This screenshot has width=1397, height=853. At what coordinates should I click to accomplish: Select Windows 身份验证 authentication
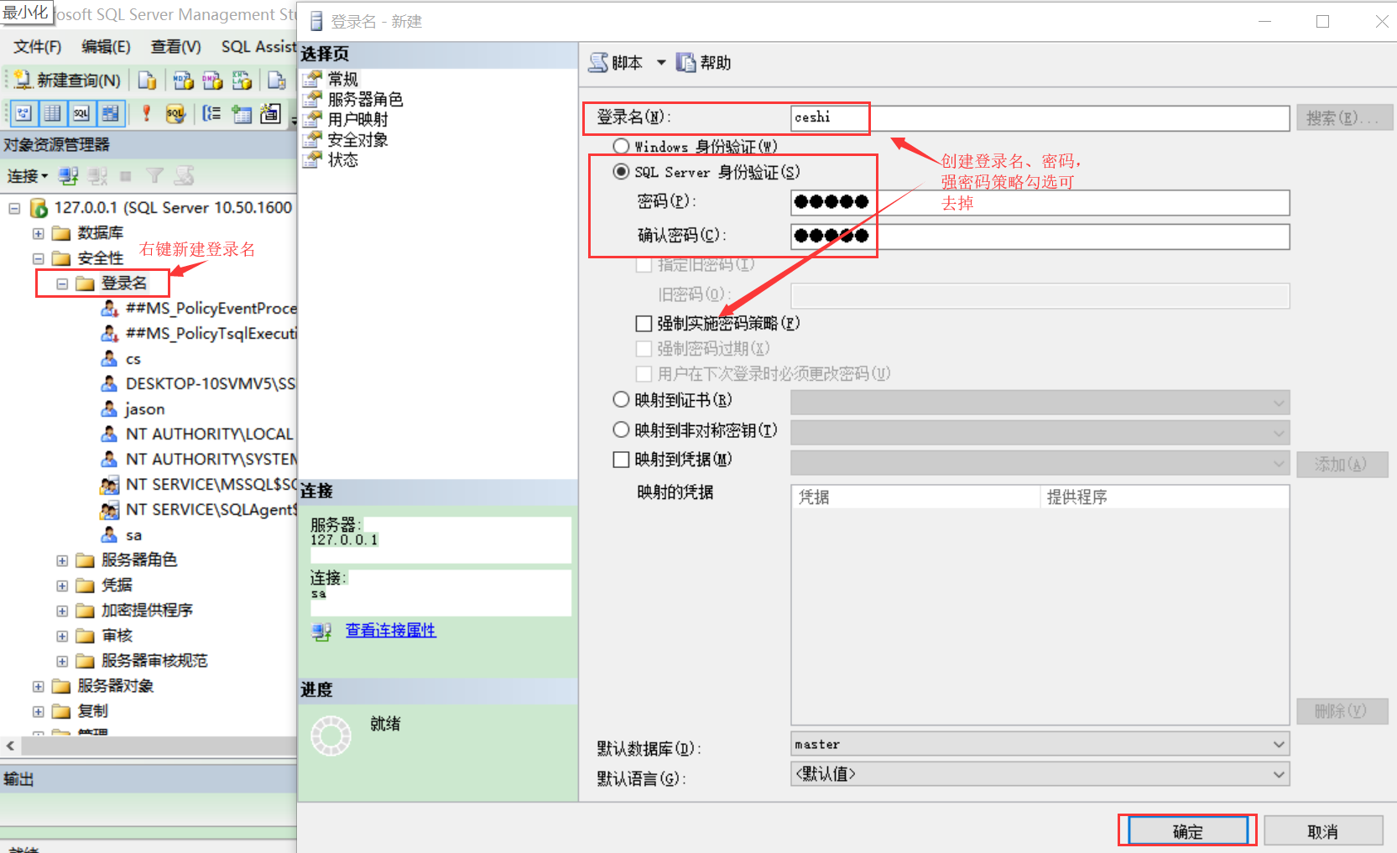621,146
